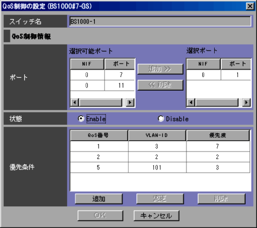
Task: Click the 追加 button under priority conditions
Action: 99,199
